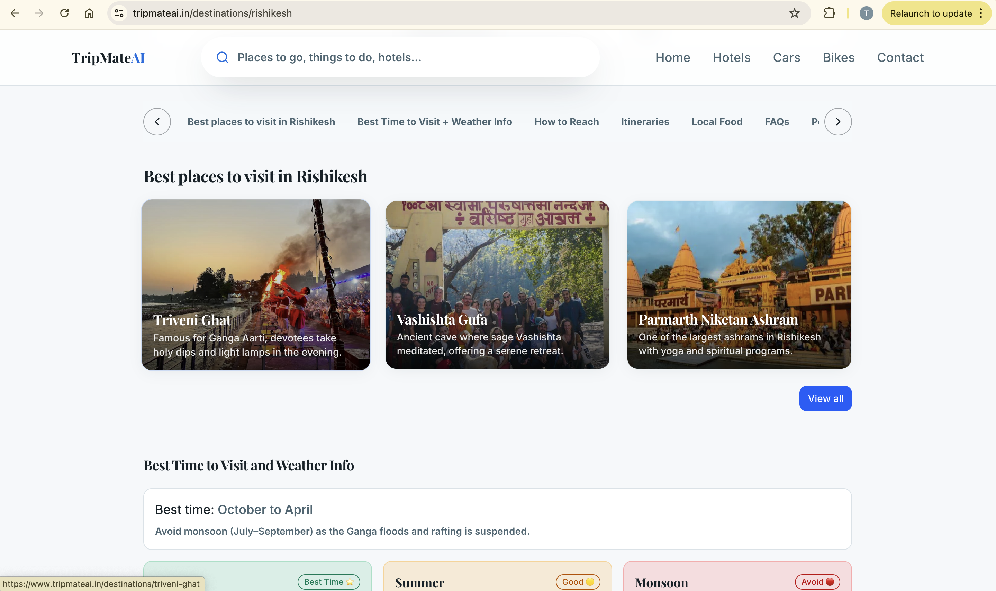This screenshot has width=996, height=591.
Task: Open the browser three-dot menu
Action: pyautogui.click(x=981, y=13)
